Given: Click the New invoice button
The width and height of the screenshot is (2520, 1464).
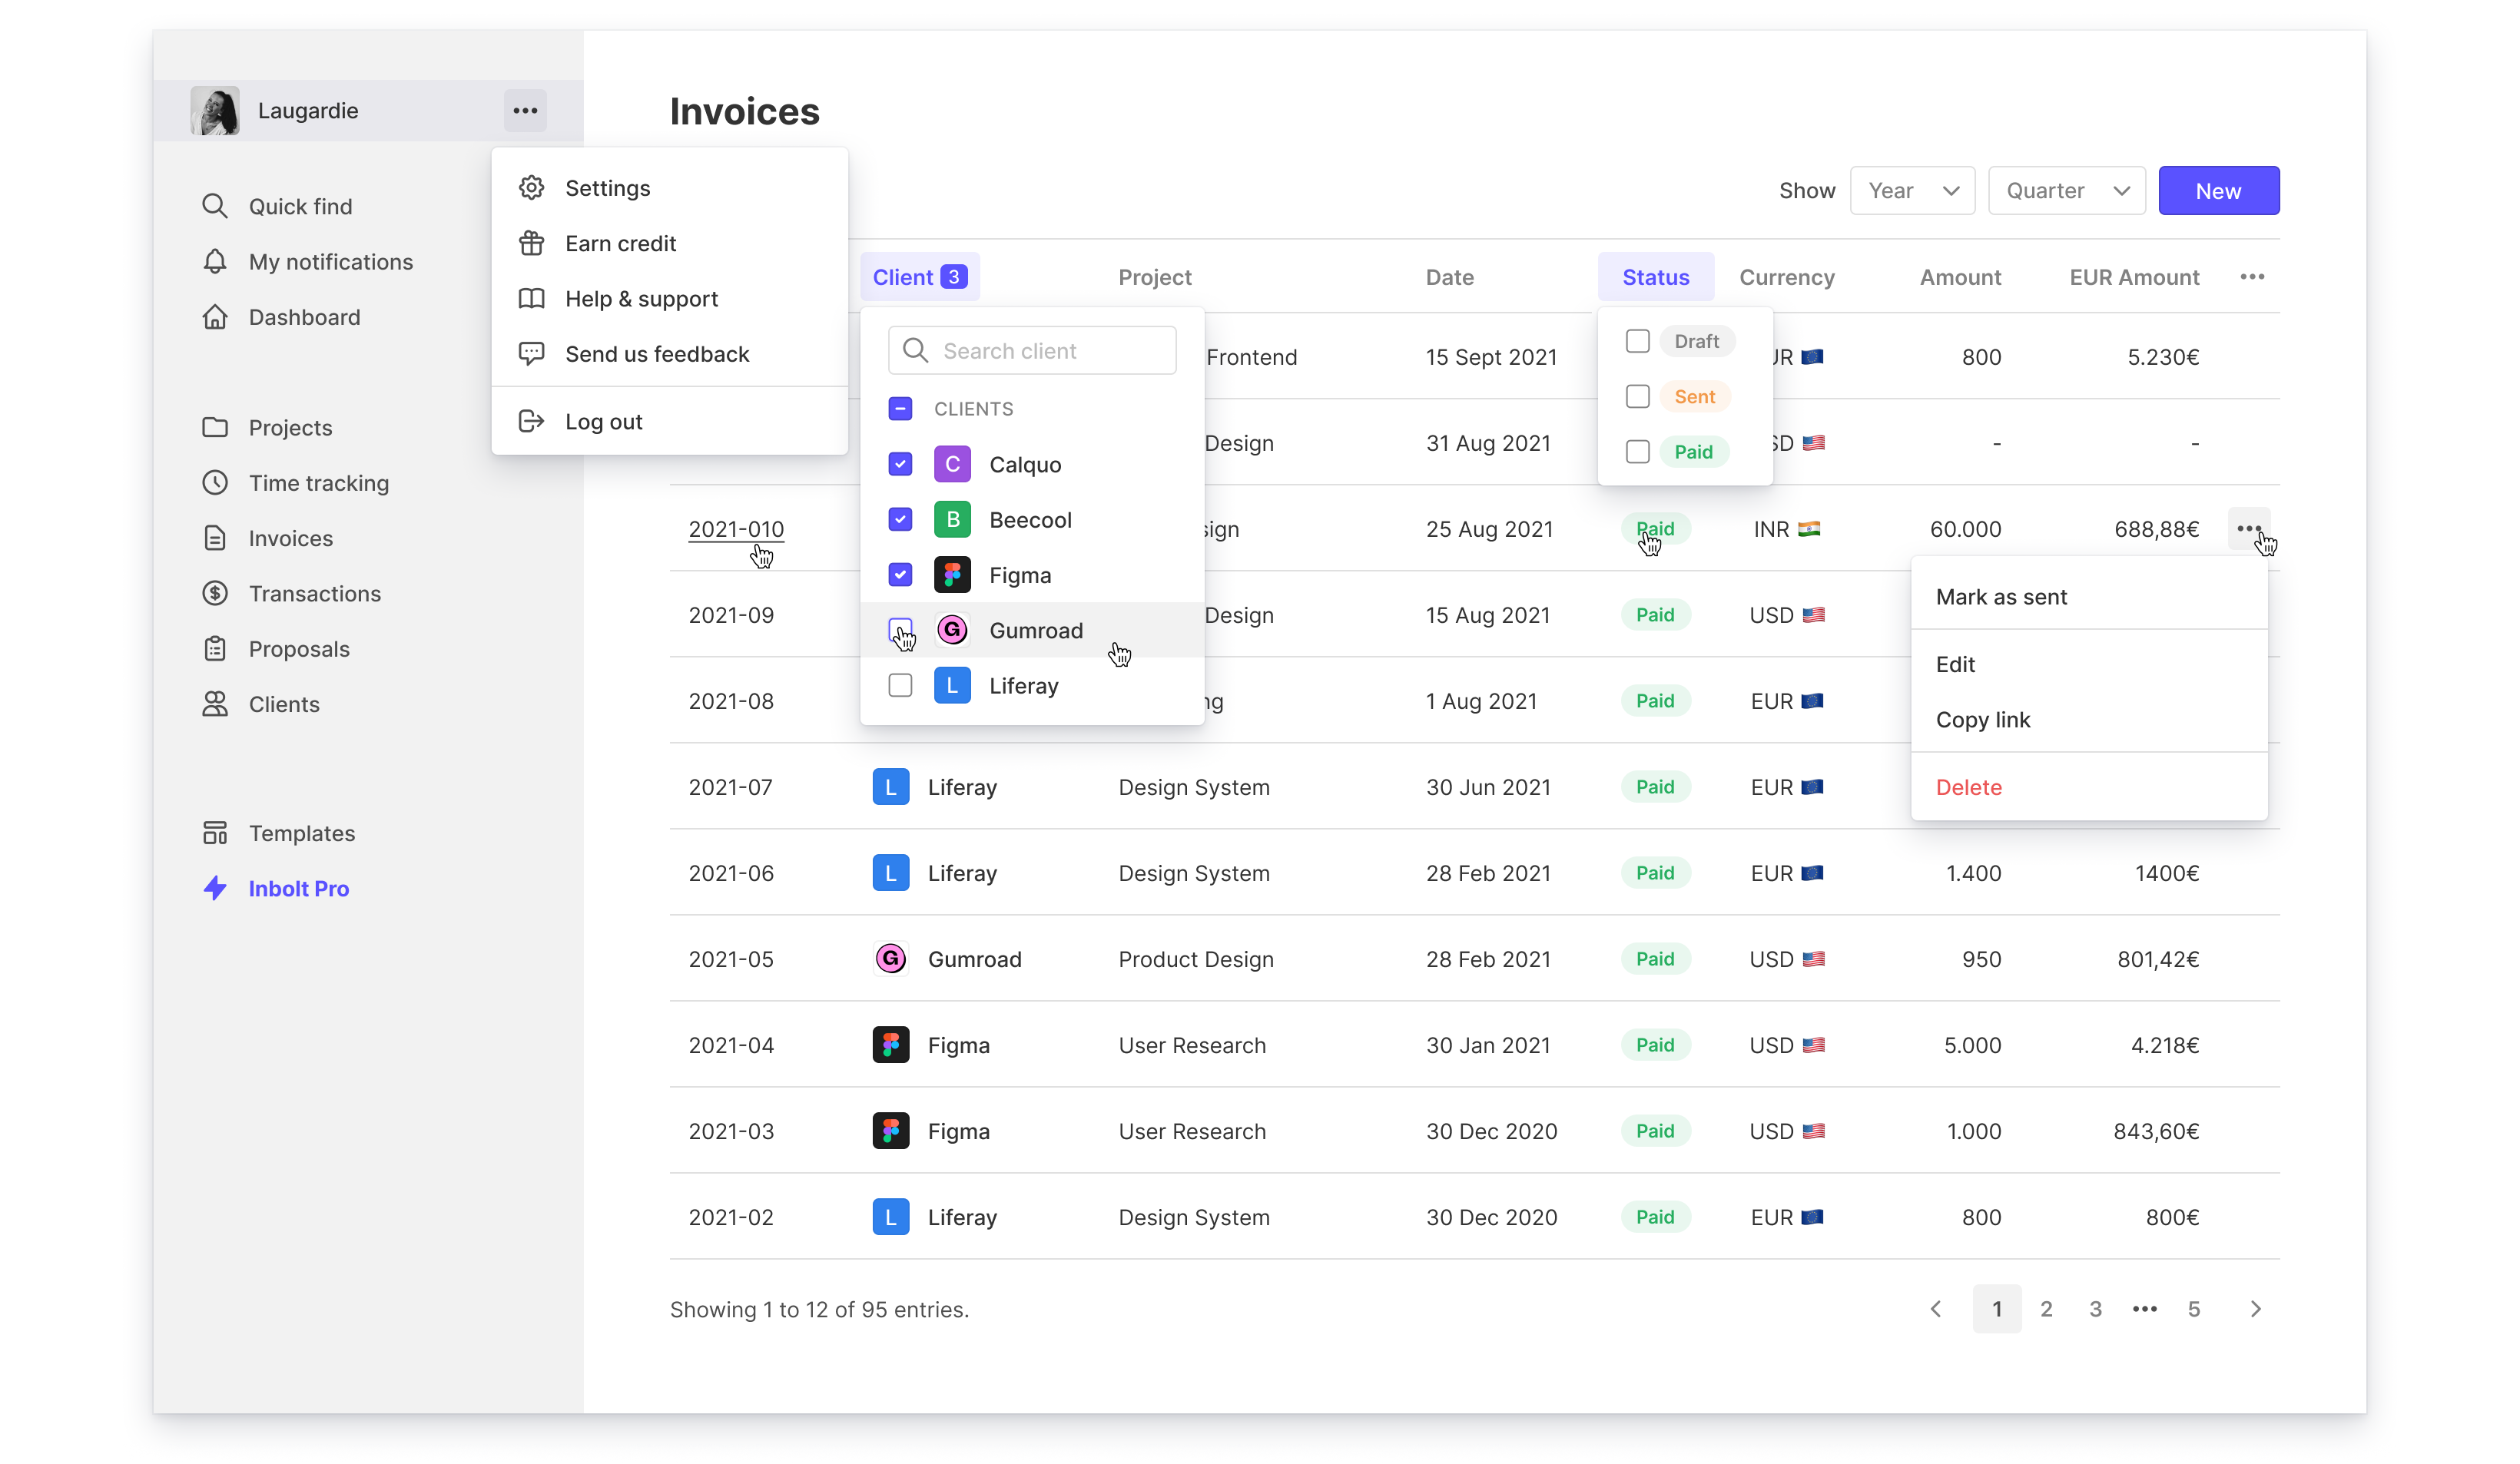Looking at the screenshot, I should pyautogui.click(x=2219, y=190).
